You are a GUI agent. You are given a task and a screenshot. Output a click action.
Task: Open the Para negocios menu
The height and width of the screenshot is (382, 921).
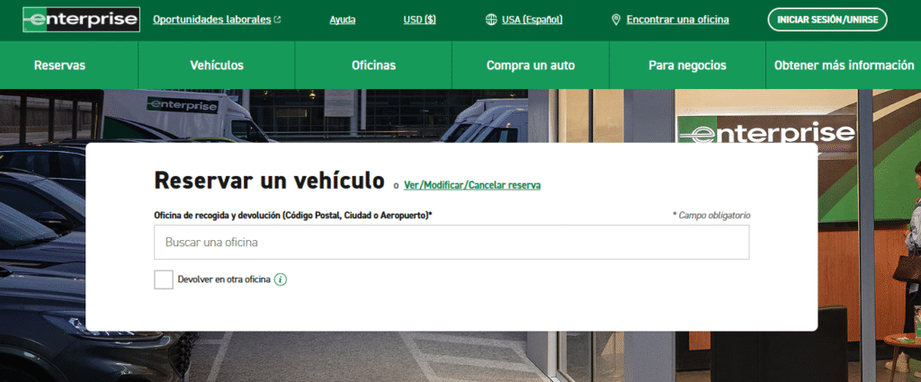[687, 65]
